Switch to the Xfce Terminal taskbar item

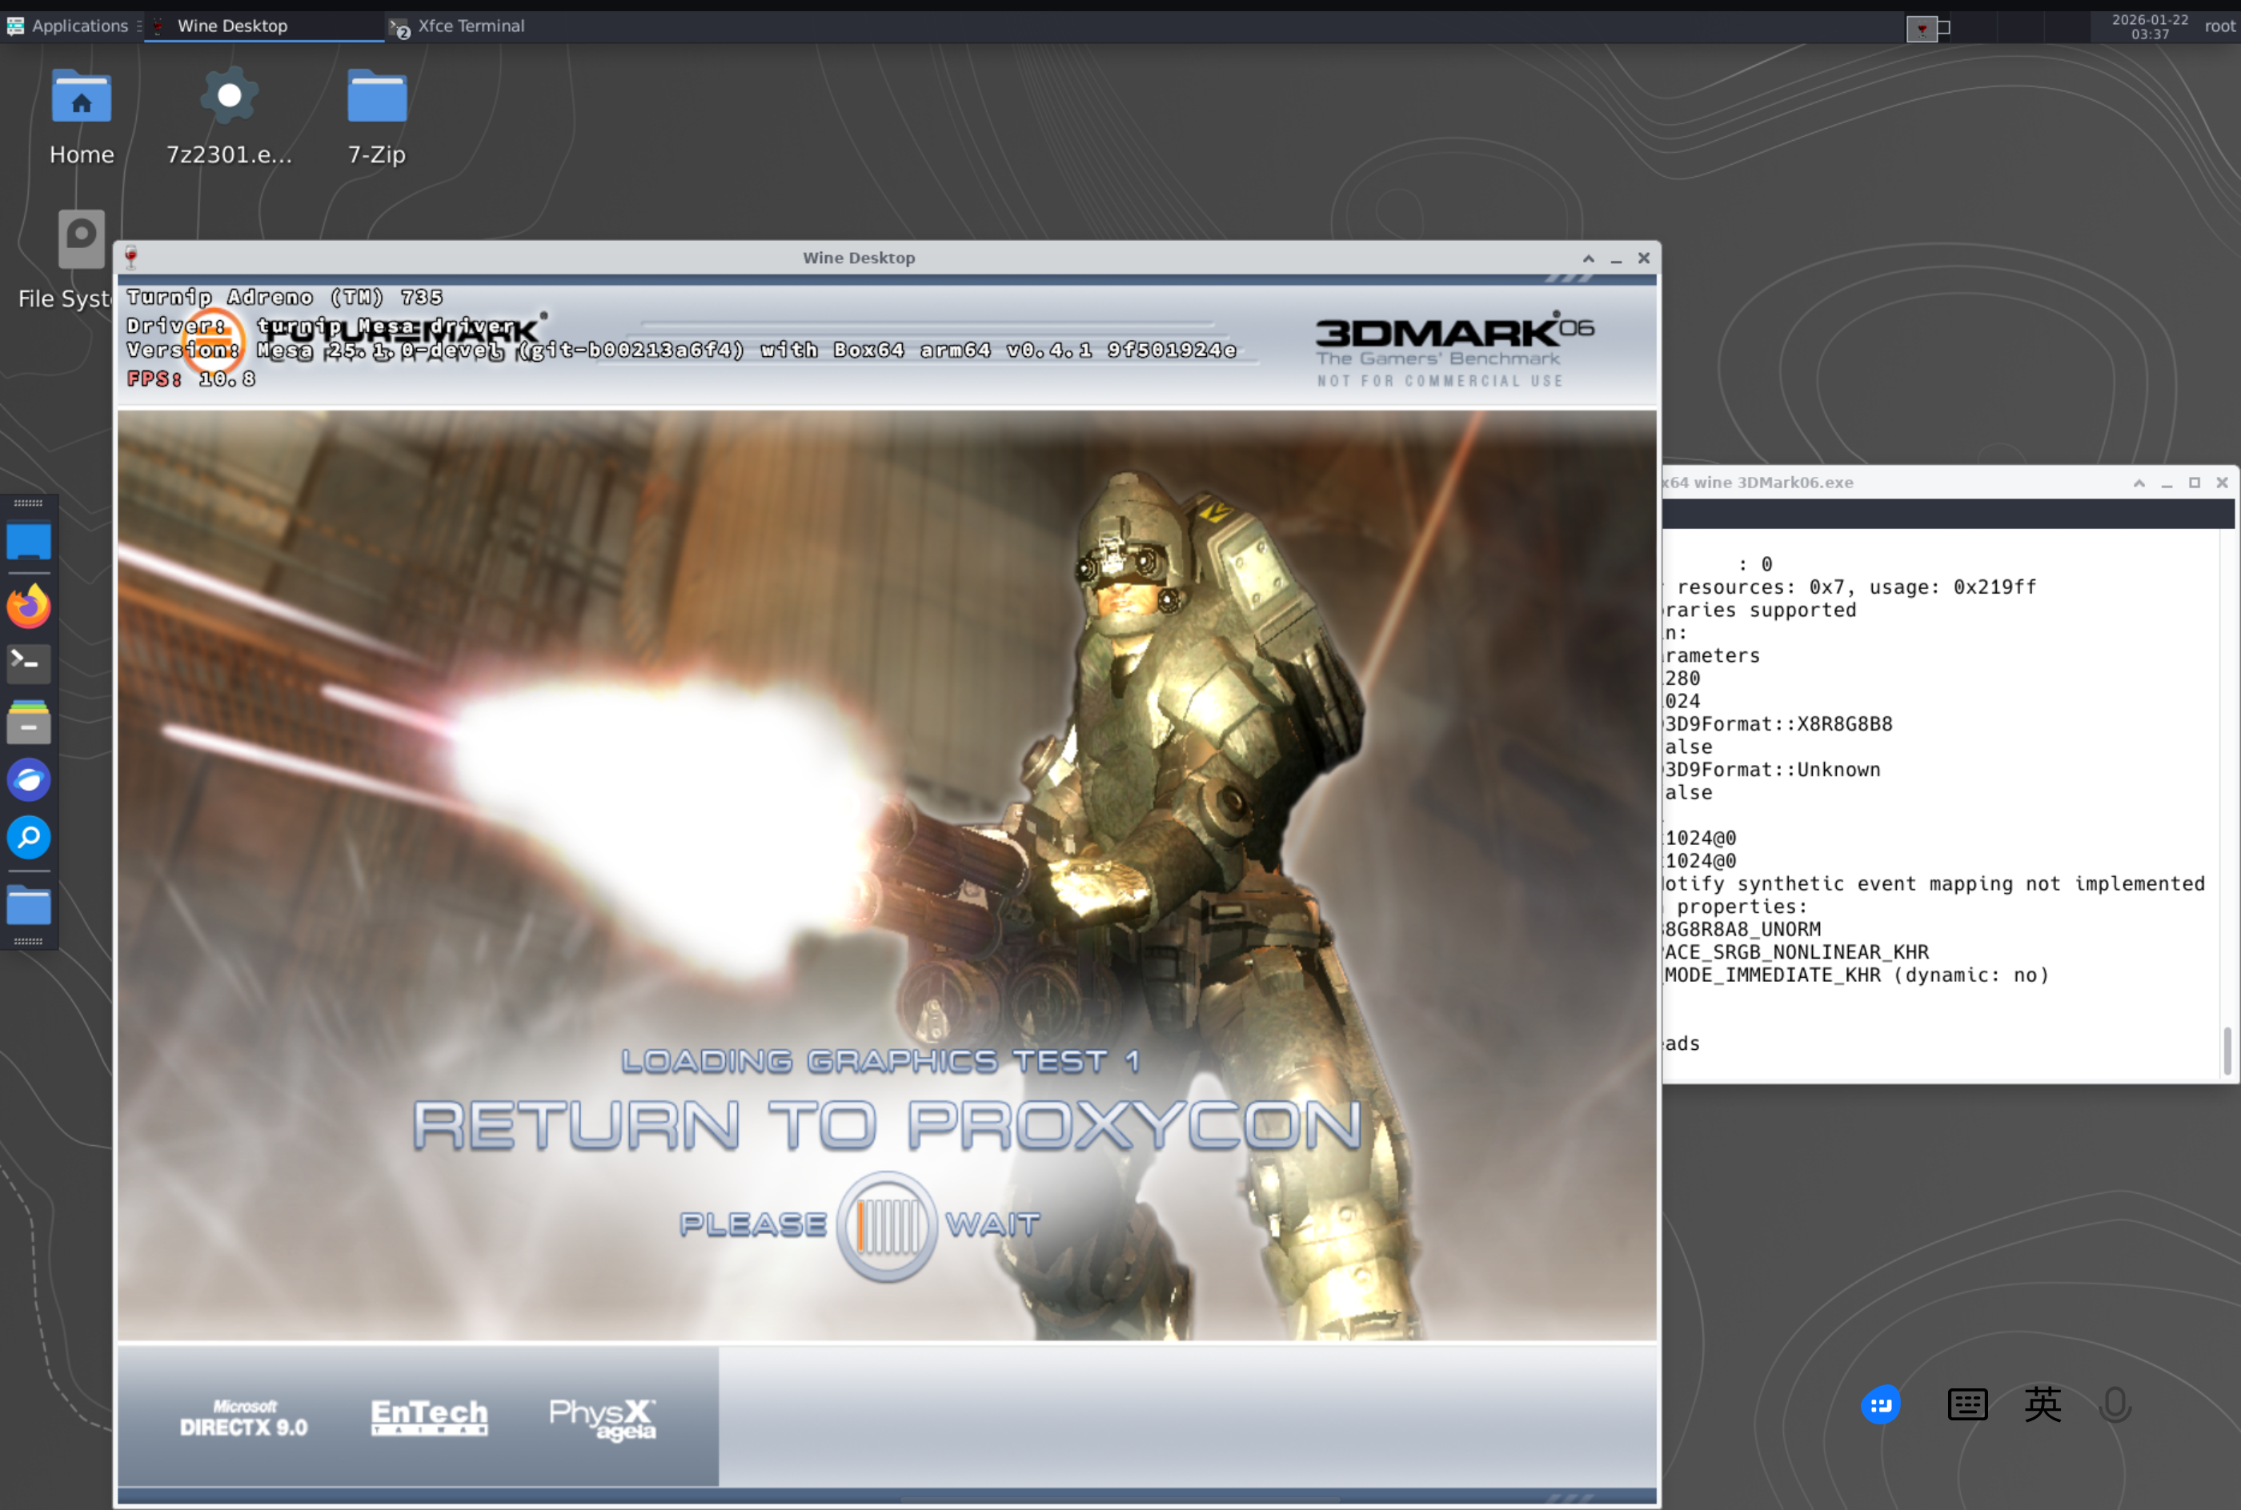(x=459, y=26)
